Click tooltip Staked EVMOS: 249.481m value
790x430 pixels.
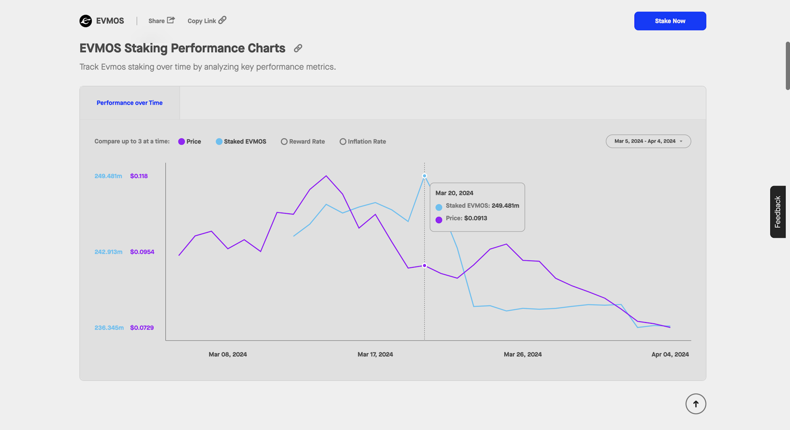pos(482,206)
